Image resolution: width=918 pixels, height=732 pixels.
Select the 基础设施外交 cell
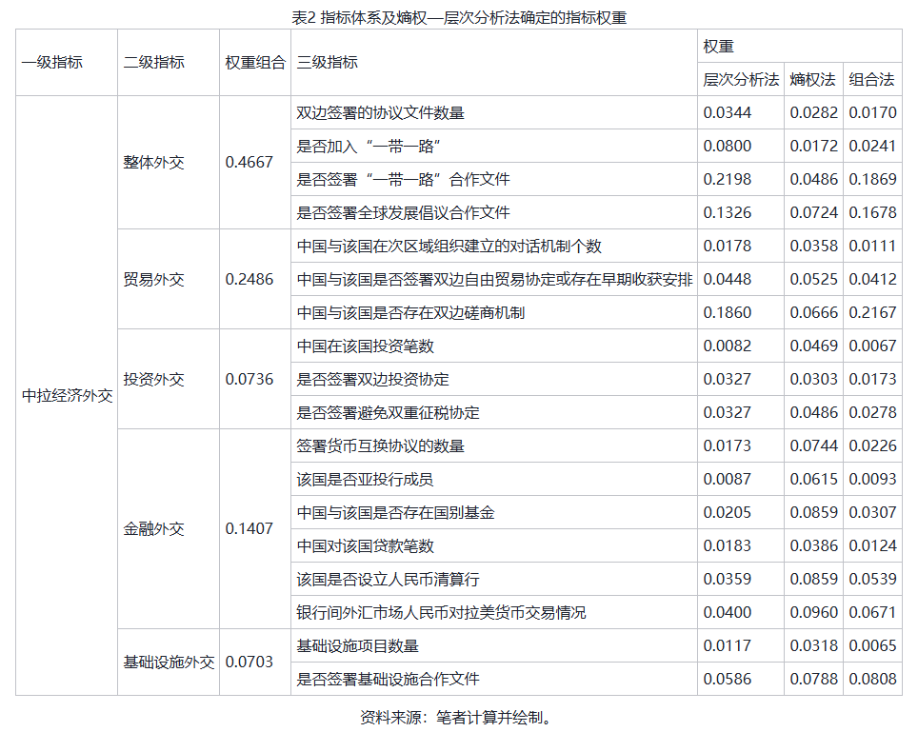click(169, 662)
